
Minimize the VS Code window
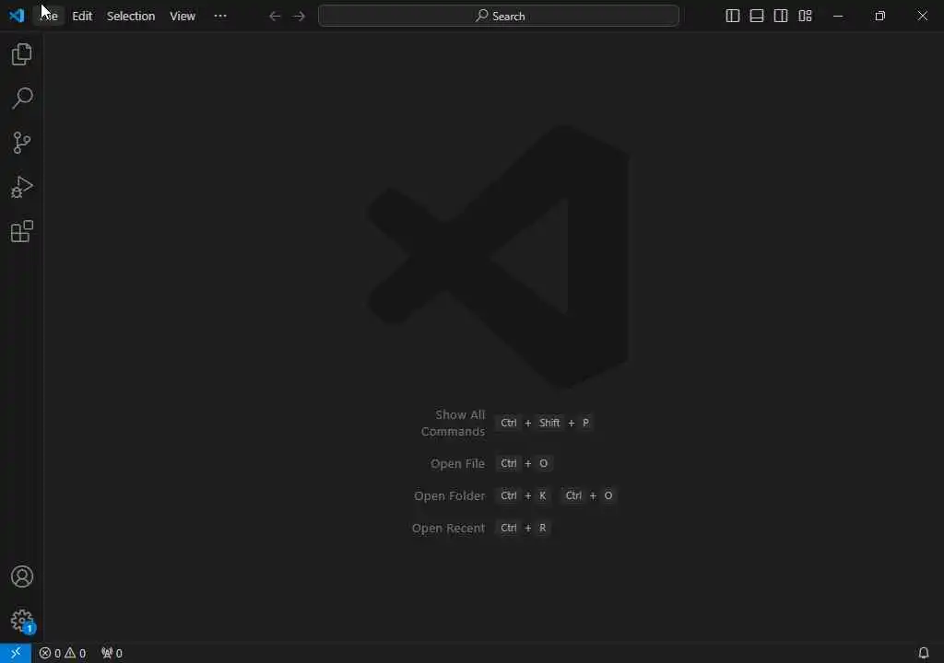click(x=838, y=17)
